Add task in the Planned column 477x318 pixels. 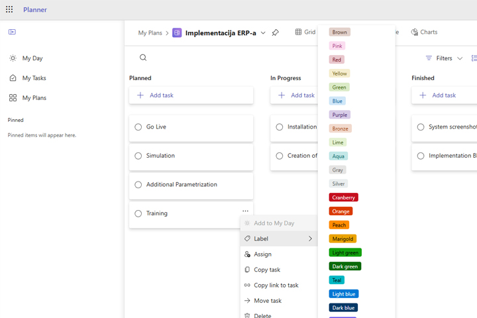coord(191,95)
